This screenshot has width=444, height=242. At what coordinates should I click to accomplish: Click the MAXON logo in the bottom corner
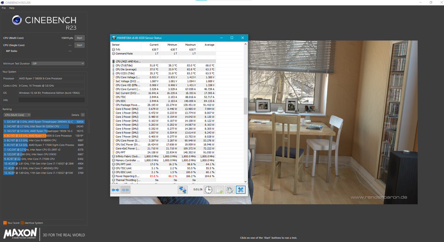(20, 233)
